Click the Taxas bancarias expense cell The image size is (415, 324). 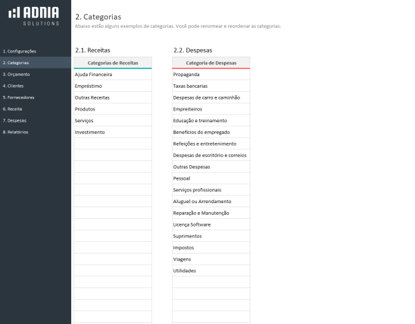(211, 86)
